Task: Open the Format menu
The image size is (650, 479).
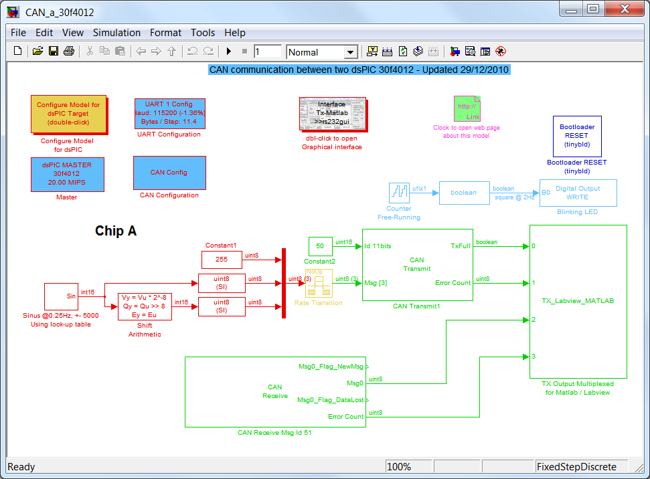Action: pyautogui.click(x=165, y=33)
